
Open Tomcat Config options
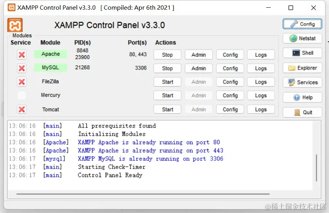pyautogui.click(x=230, y=109)
